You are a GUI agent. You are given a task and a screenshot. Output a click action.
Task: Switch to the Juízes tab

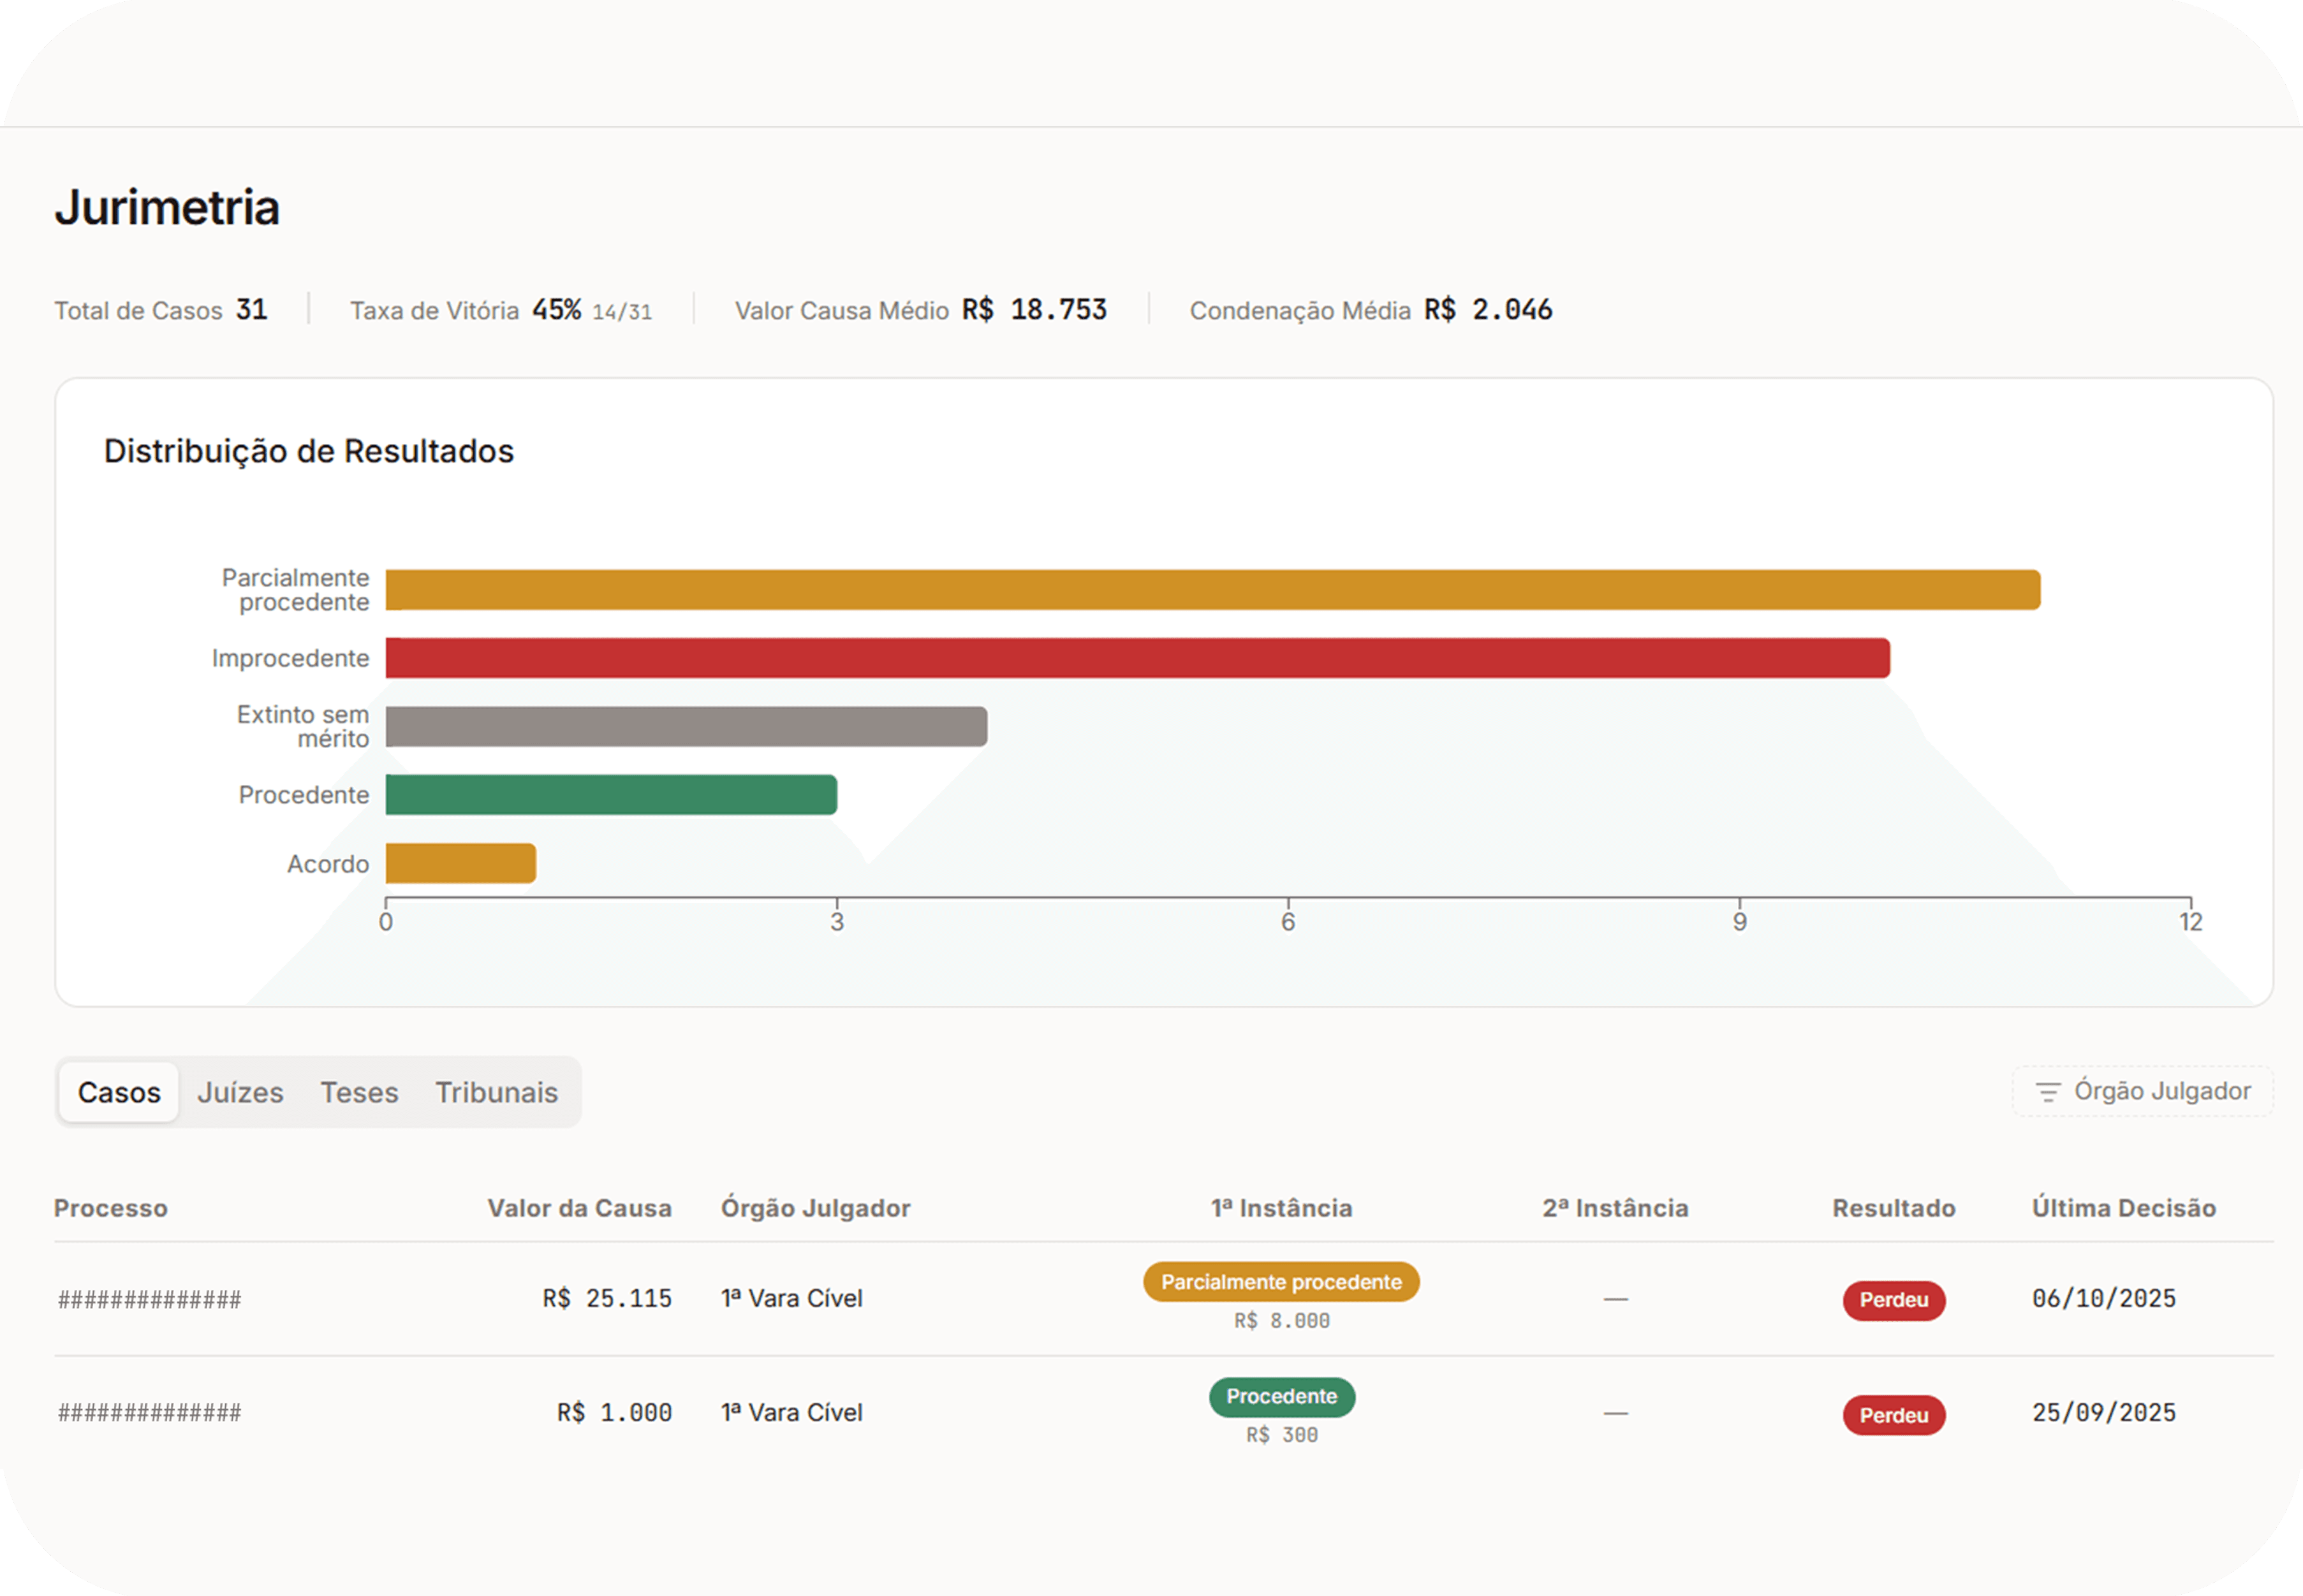click(x=240, y=1092)
